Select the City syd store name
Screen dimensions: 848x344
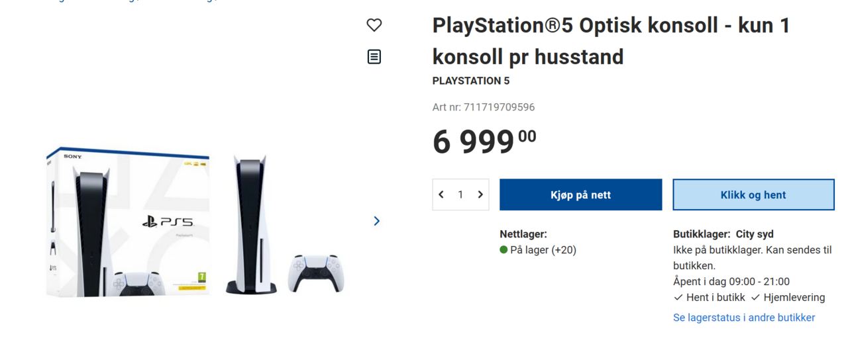coord(755,234)
